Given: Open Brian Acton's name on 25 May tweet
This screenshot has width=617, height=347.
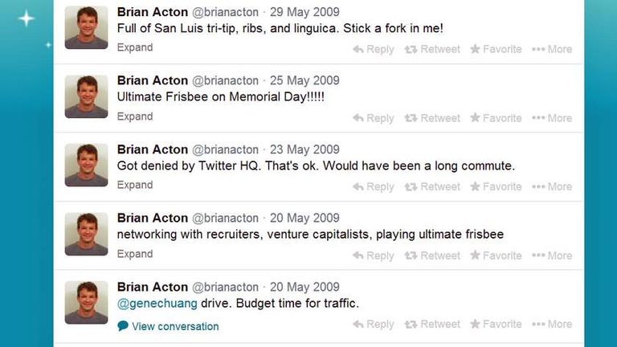Looking at the screenshot, I should point(153,80).
